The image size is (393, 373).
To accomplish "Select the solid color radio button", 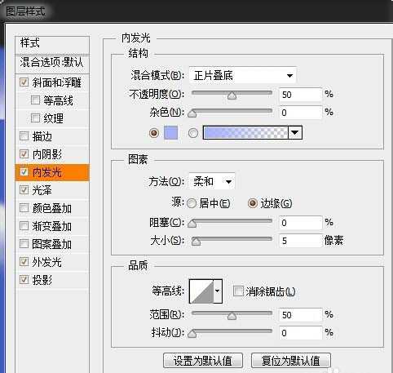I will pyautogui.click(x=154, y=133).
